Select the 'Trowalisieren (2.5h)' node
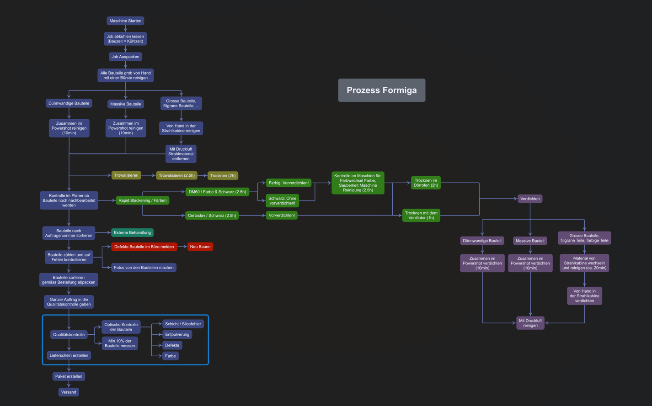Image resolution: width=652 pixels, height=406 pixels. (177, 175)
